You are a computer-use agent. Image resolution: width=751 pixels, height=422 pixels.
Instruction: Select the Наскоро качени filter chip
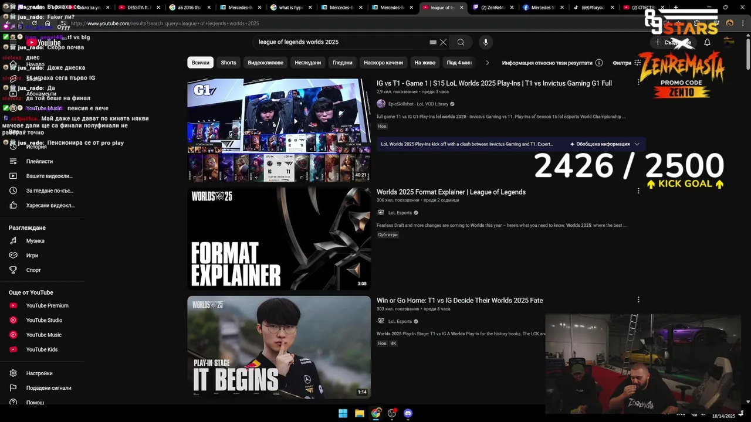pos(383,63)
